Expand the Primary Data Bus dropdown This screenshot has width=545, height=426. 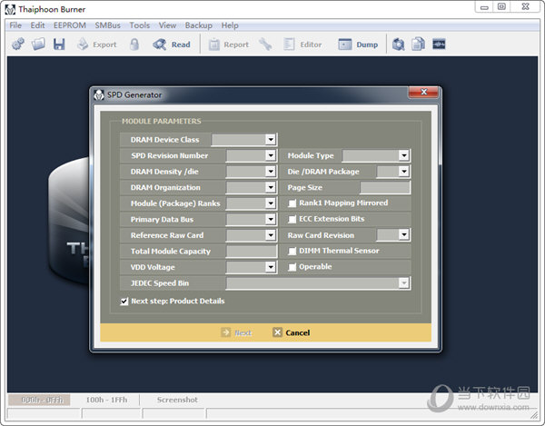click(x=271, y=219)
